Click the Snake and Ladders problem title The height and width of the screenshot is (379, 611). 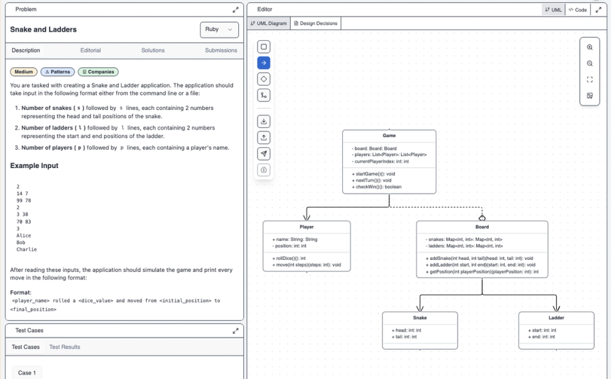(43, 29)
